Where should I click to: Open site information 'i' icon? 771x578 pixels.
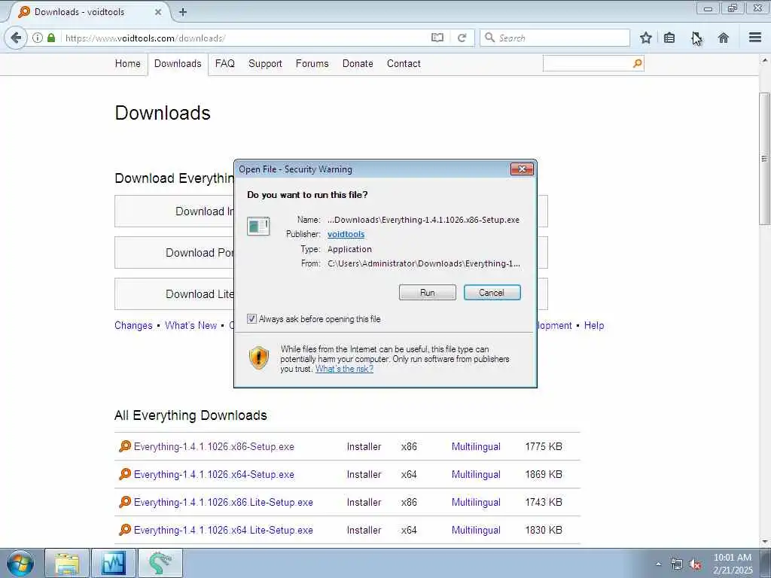click(38, 38)
